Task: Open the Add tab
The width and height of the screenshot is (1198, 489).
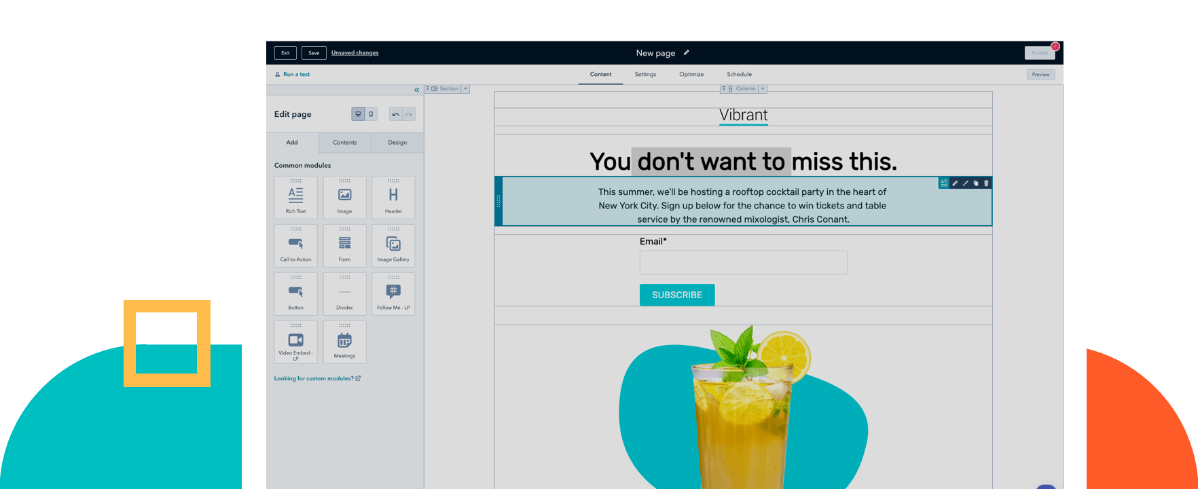Action: tap(292, 143)
